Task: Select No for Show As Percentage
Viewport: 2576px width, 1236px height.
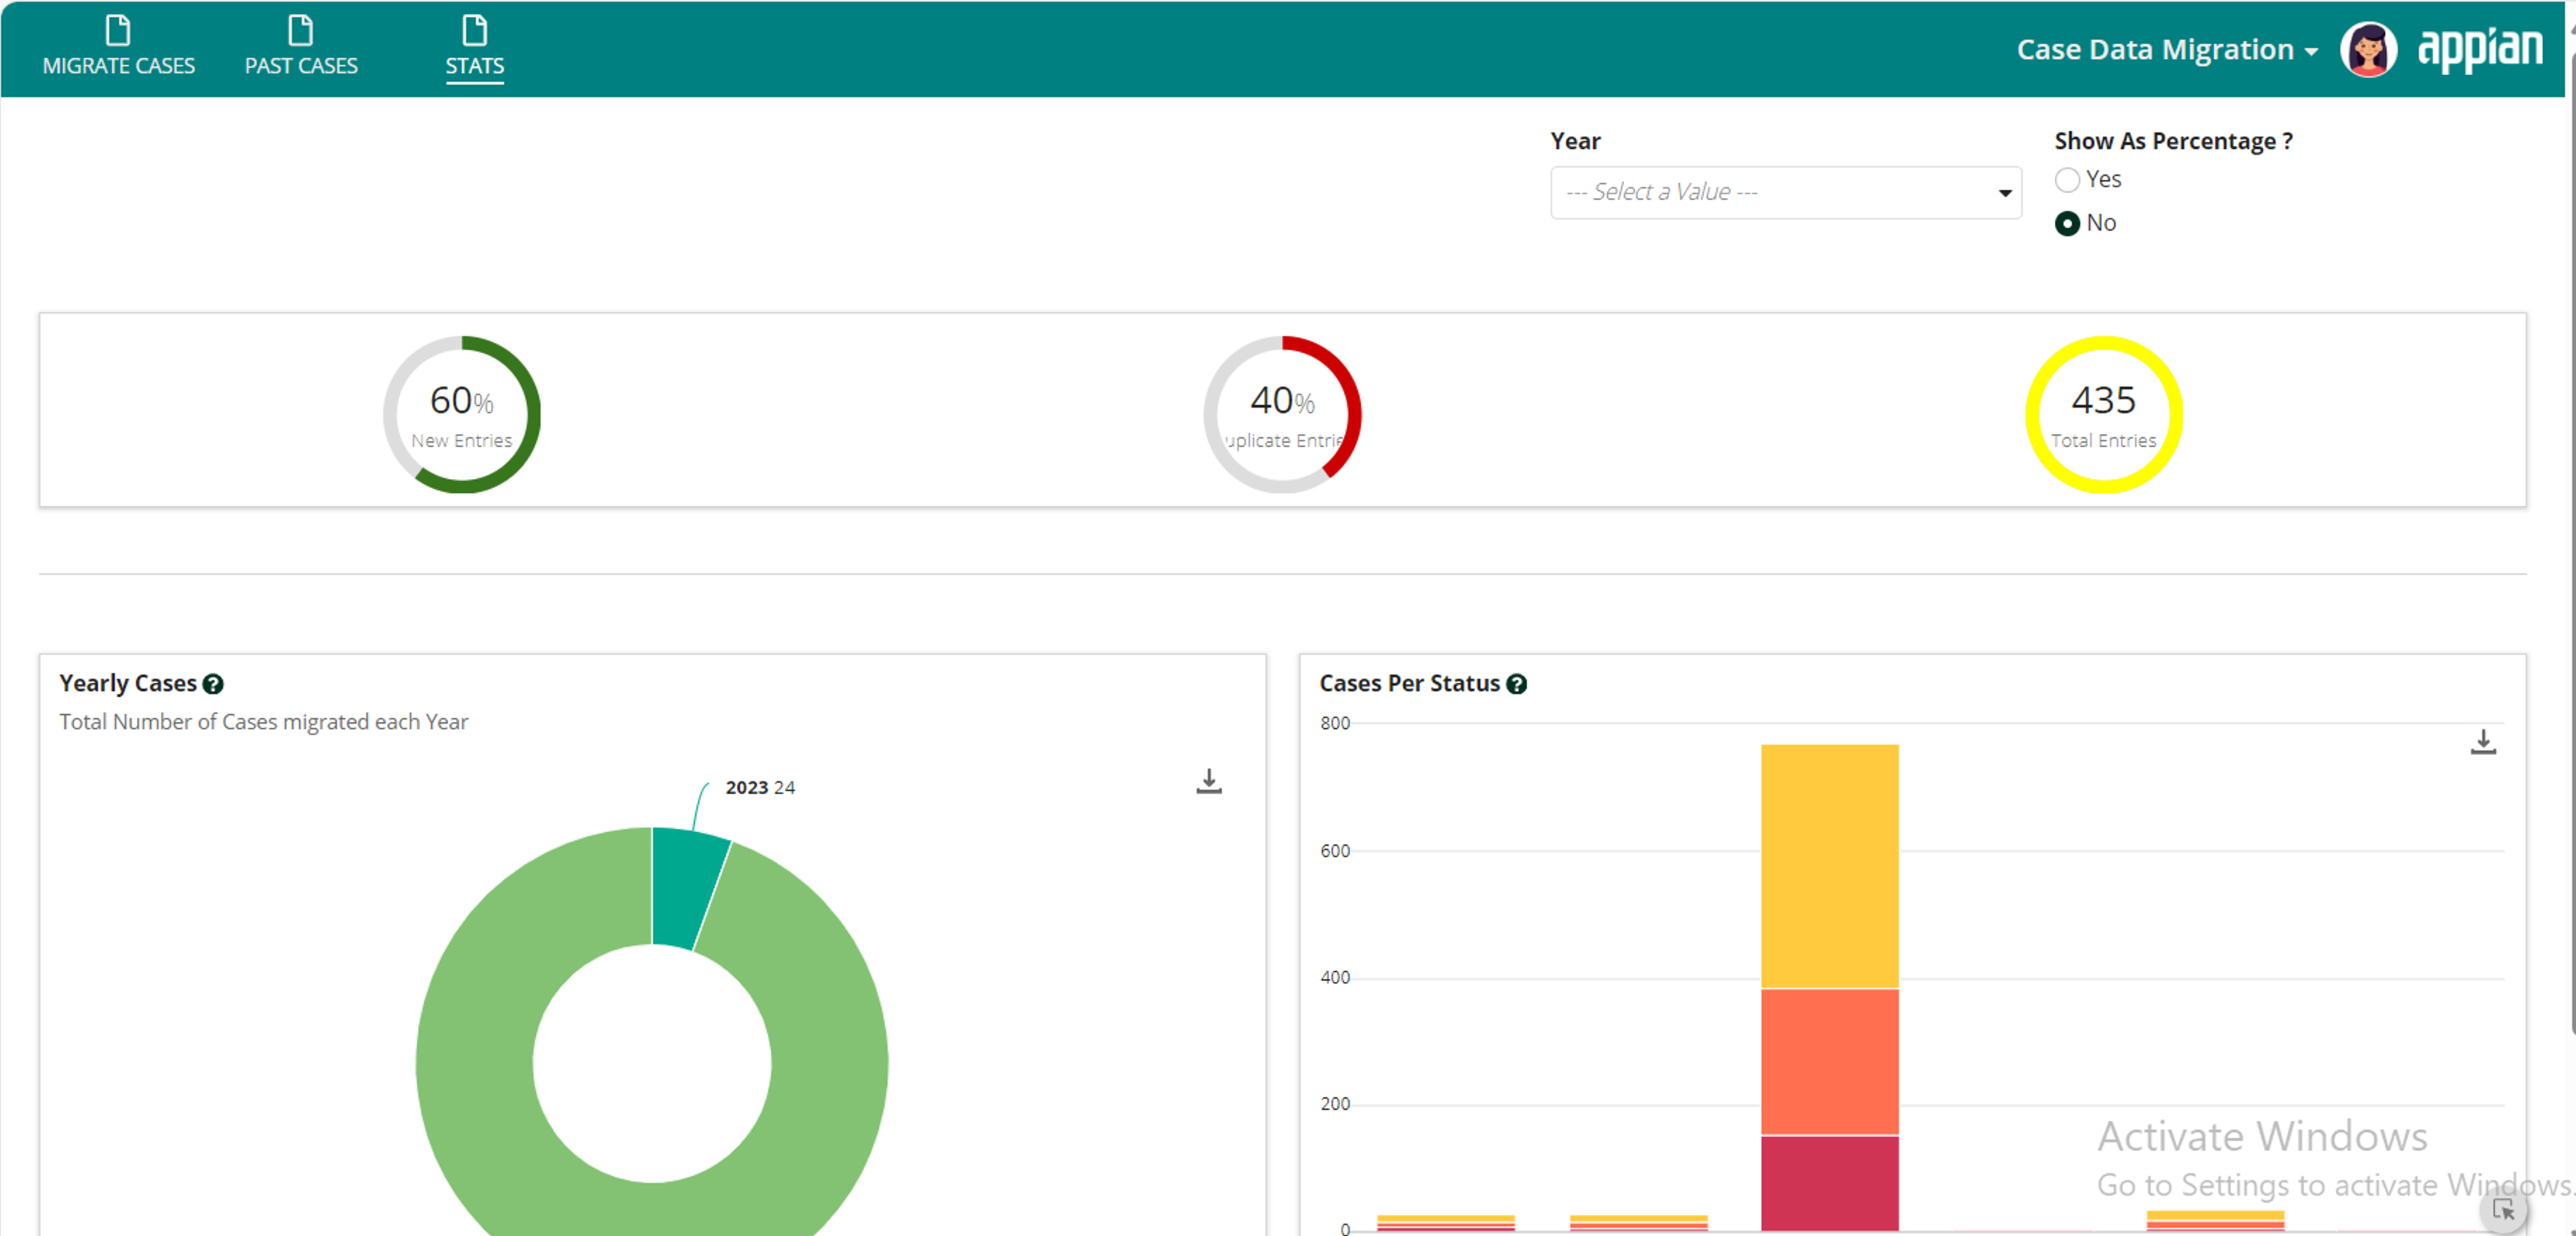Action: pyautogui.click(x=2067, y=223)
